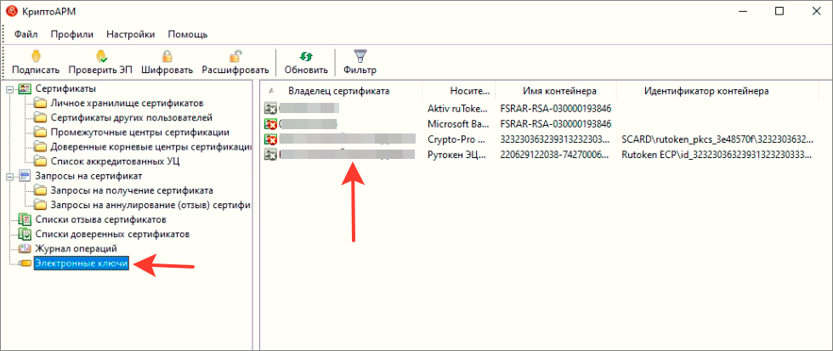Viewport: 833px width, 351px height.
Task: Open the Настройки menu
Action: tap(131, 35)
